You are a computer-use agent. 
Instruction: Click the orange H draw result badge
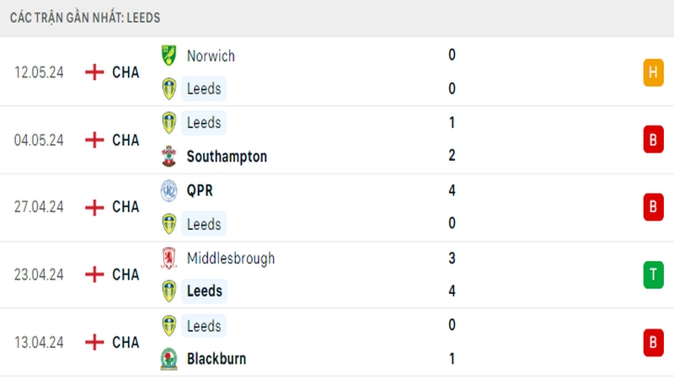pyautogui.click(x=654, y=72)
